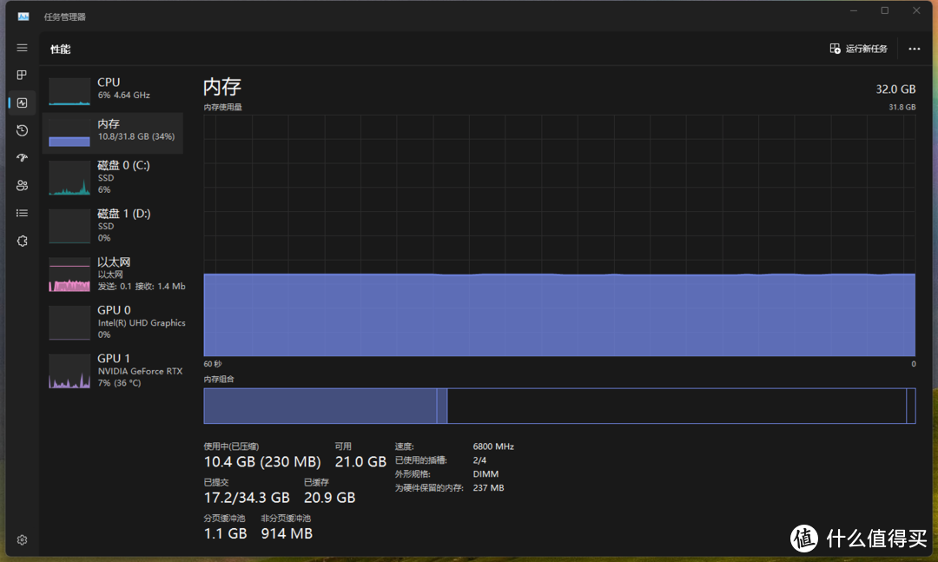Click the 237 MB hardware reserved value

tap(488, 488)
